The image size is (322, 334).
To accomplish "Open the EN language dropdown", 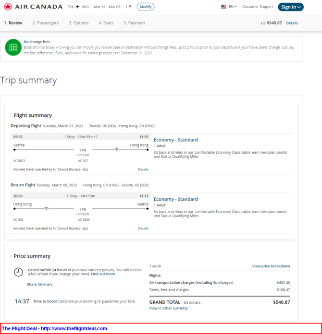I will tap(233, 7).
